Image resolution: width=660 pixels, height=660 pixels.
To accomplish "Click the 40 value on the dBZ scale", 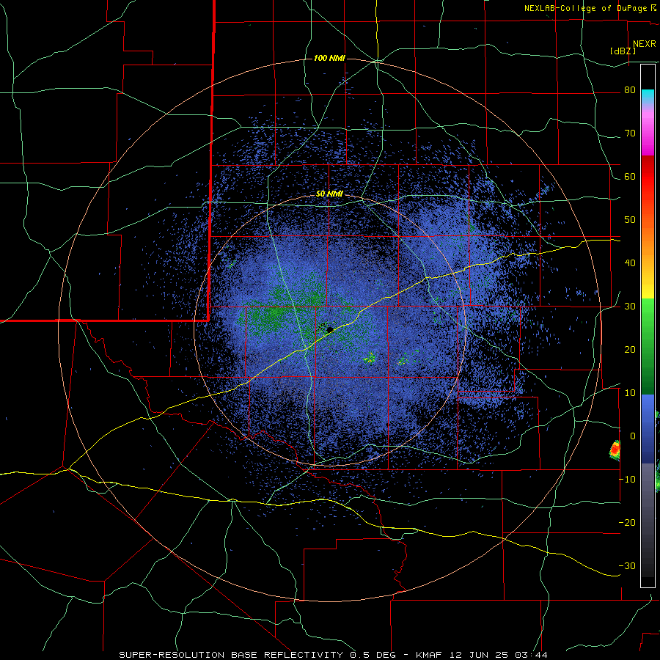I will [630, 263].
